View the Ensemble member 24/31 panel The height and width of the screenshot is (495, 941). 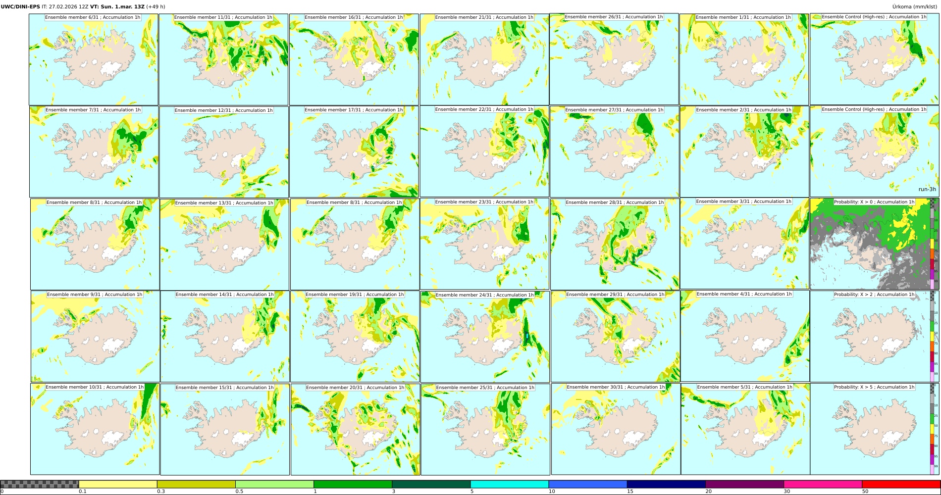pos(485,337)
